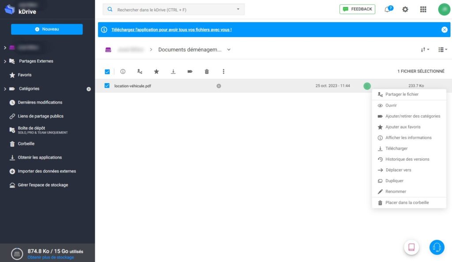Image resolution: width=452 pixels, height=262 pixels.
Task: Click the banner info icon
Action: pos(104,30)
